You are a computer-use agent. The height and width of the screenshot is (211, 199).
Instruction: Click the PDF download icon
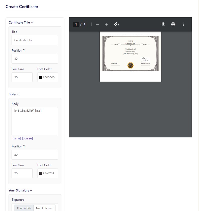pos(163,24)
